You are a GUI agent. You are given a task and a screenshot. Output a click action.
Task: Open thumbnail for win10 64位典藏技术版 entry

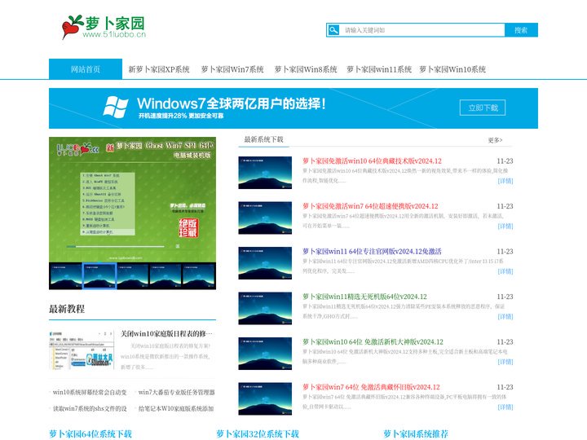[x=265, y=173]
